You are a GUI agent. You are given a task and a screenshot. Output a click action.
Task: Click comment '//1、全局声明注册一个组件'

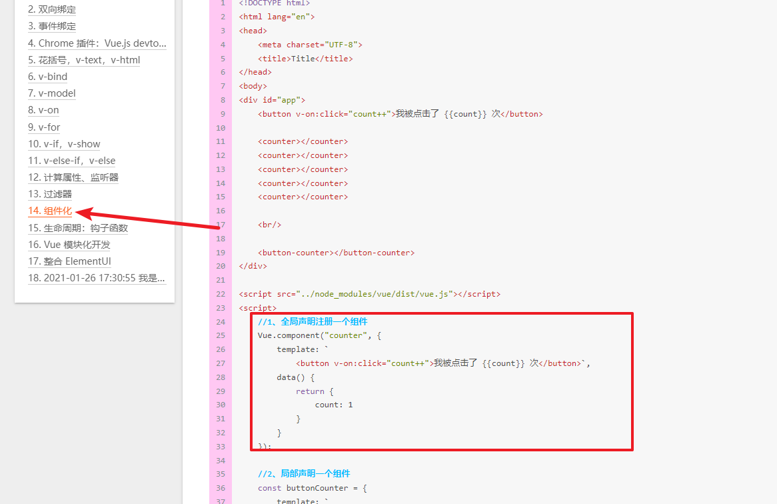point(313,321)
